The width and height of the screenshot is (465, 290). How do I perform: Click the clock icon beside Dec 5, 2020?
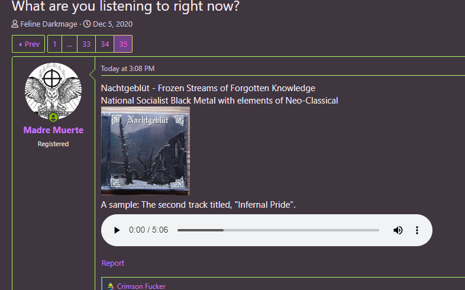[x=87, y=24]
